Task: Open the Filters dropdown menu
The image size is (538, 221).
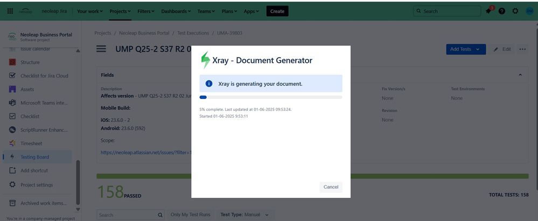Action: tap(146, 11)
